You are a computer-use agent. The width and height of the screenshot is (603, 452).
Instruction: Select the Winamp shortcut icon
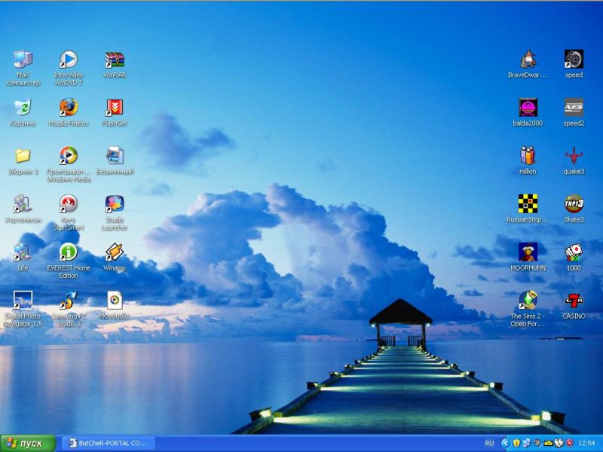point(114,252)
